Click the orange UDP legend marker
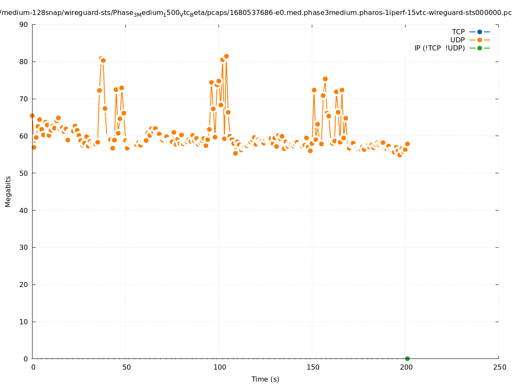 pyautogui.click(x=479, y=40)
